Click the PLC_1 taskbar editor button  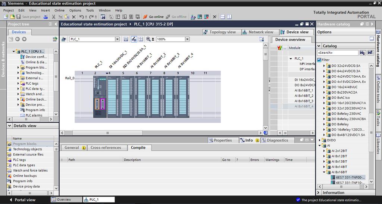[x=98, y=200]
